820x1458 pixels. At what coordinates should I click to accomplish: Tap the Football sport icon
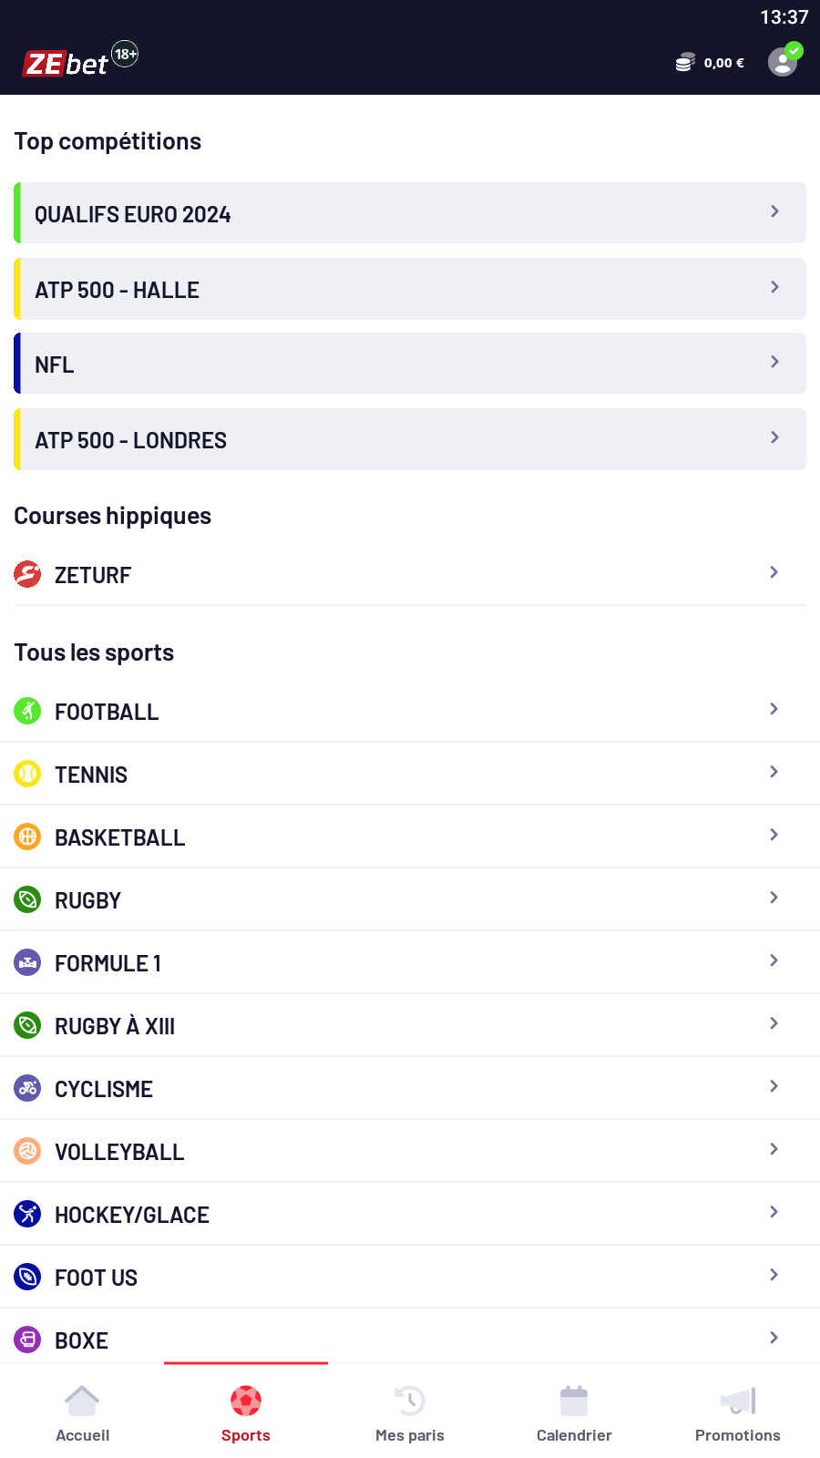pos(28,711)
